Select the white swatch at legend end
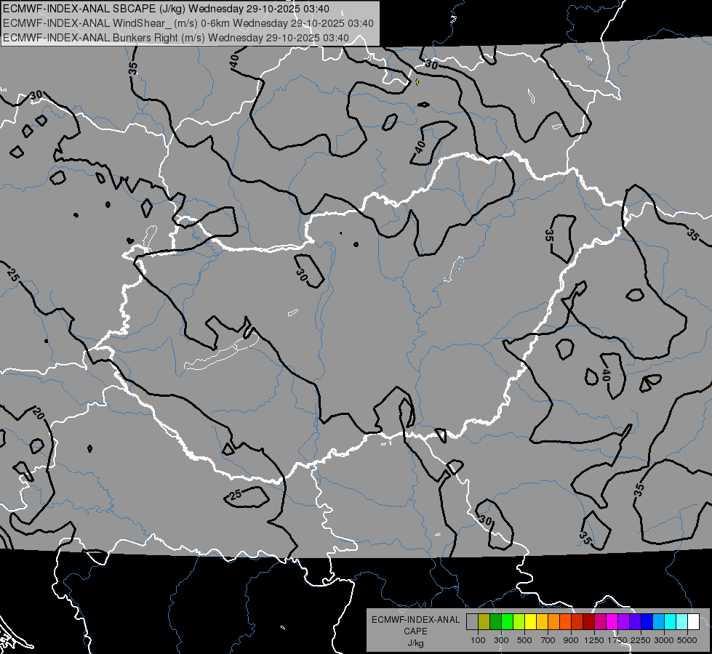Screen dimensions: 712x654 point(694,621)
